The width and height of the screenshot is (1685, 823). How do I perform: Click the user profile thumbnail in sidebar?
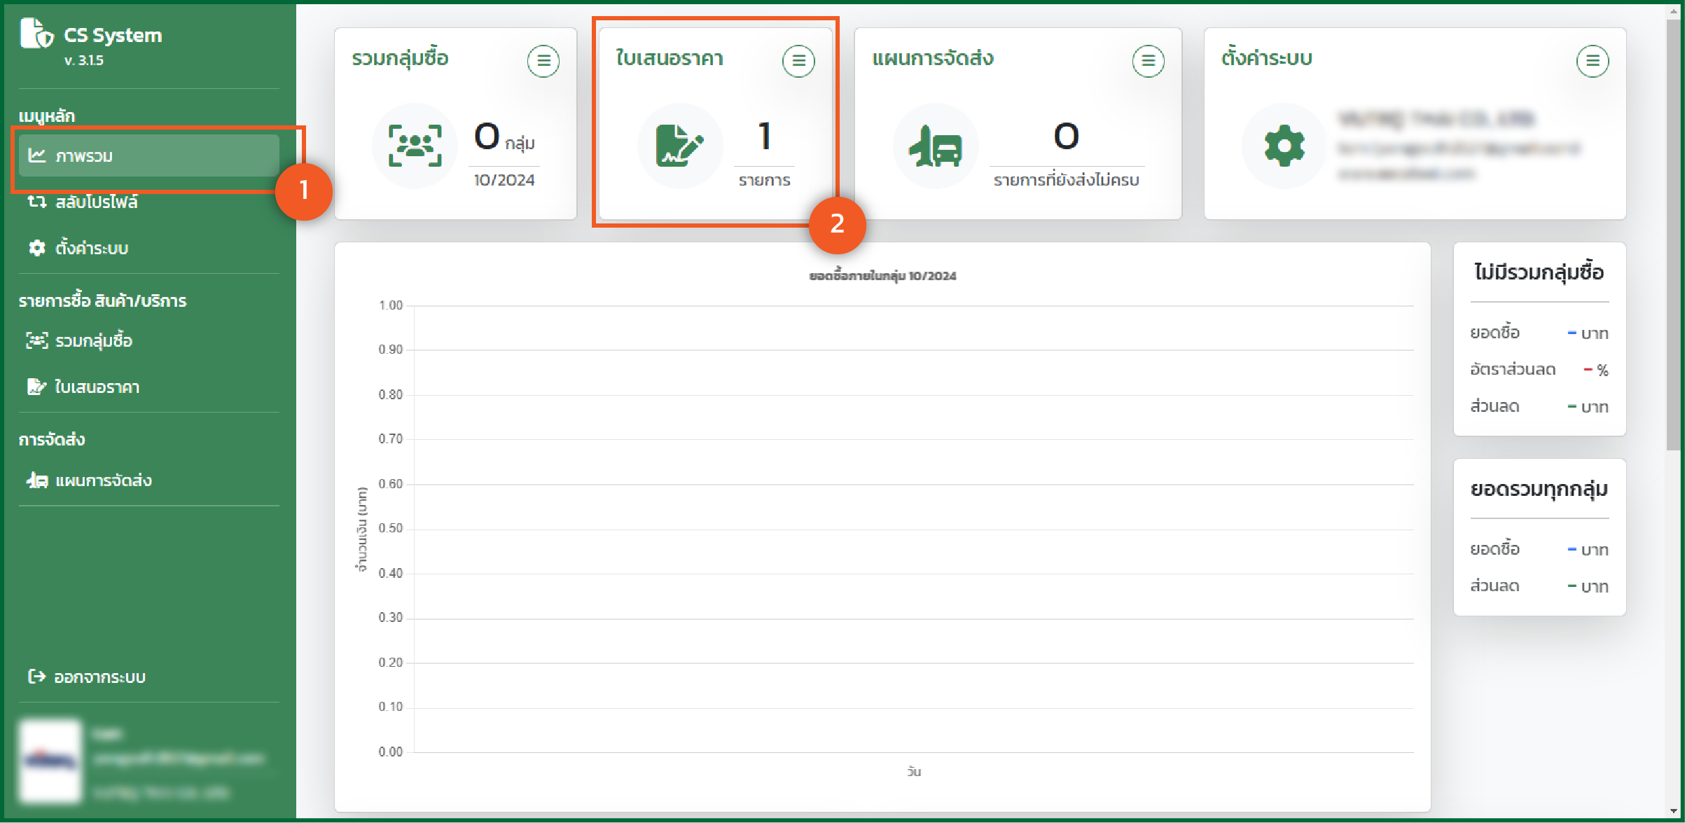tap(50, 761)
